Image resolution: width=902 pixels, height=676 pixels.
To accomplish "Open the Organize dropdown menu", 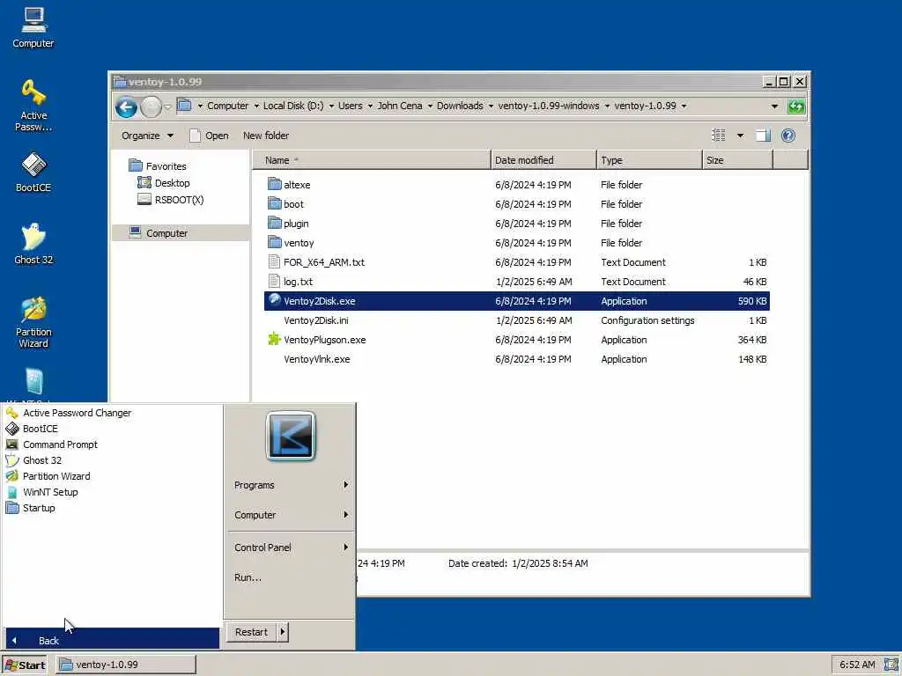I will pyautogui.click(x=147, y=136).
